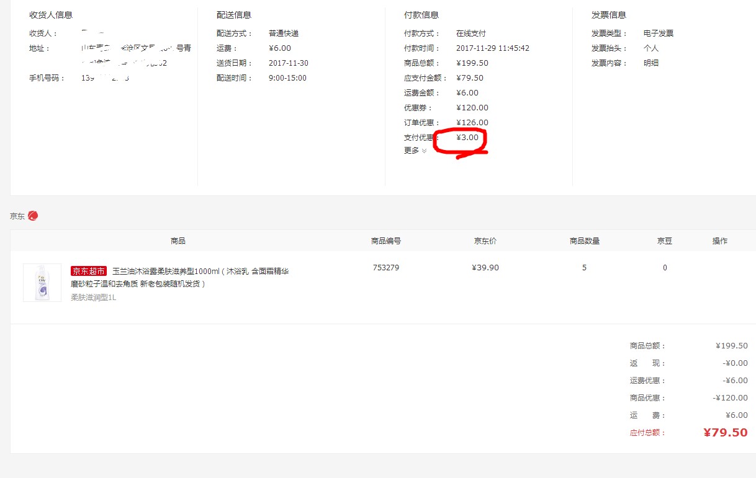Image resolution: width=756 pixels, height=478 pixels.
Task: Click the 支付优惠 value ¥3.00
Action: click(467, 138)
